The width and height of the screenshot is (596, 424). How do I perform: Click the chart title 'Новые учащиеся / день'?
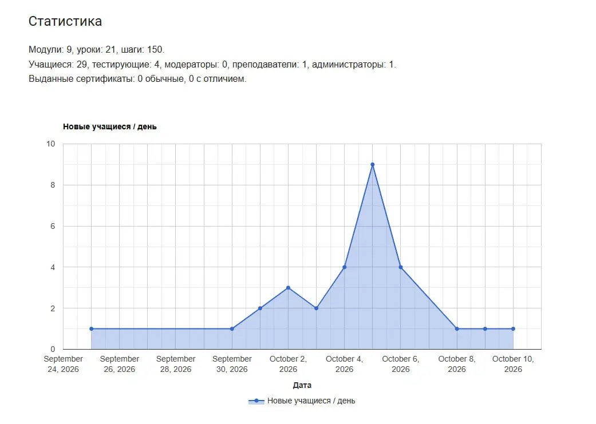(x=110, y=126)
